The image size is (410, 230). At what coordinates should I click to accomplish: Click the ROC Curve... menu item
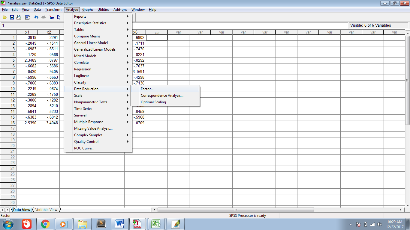[84, 148]
